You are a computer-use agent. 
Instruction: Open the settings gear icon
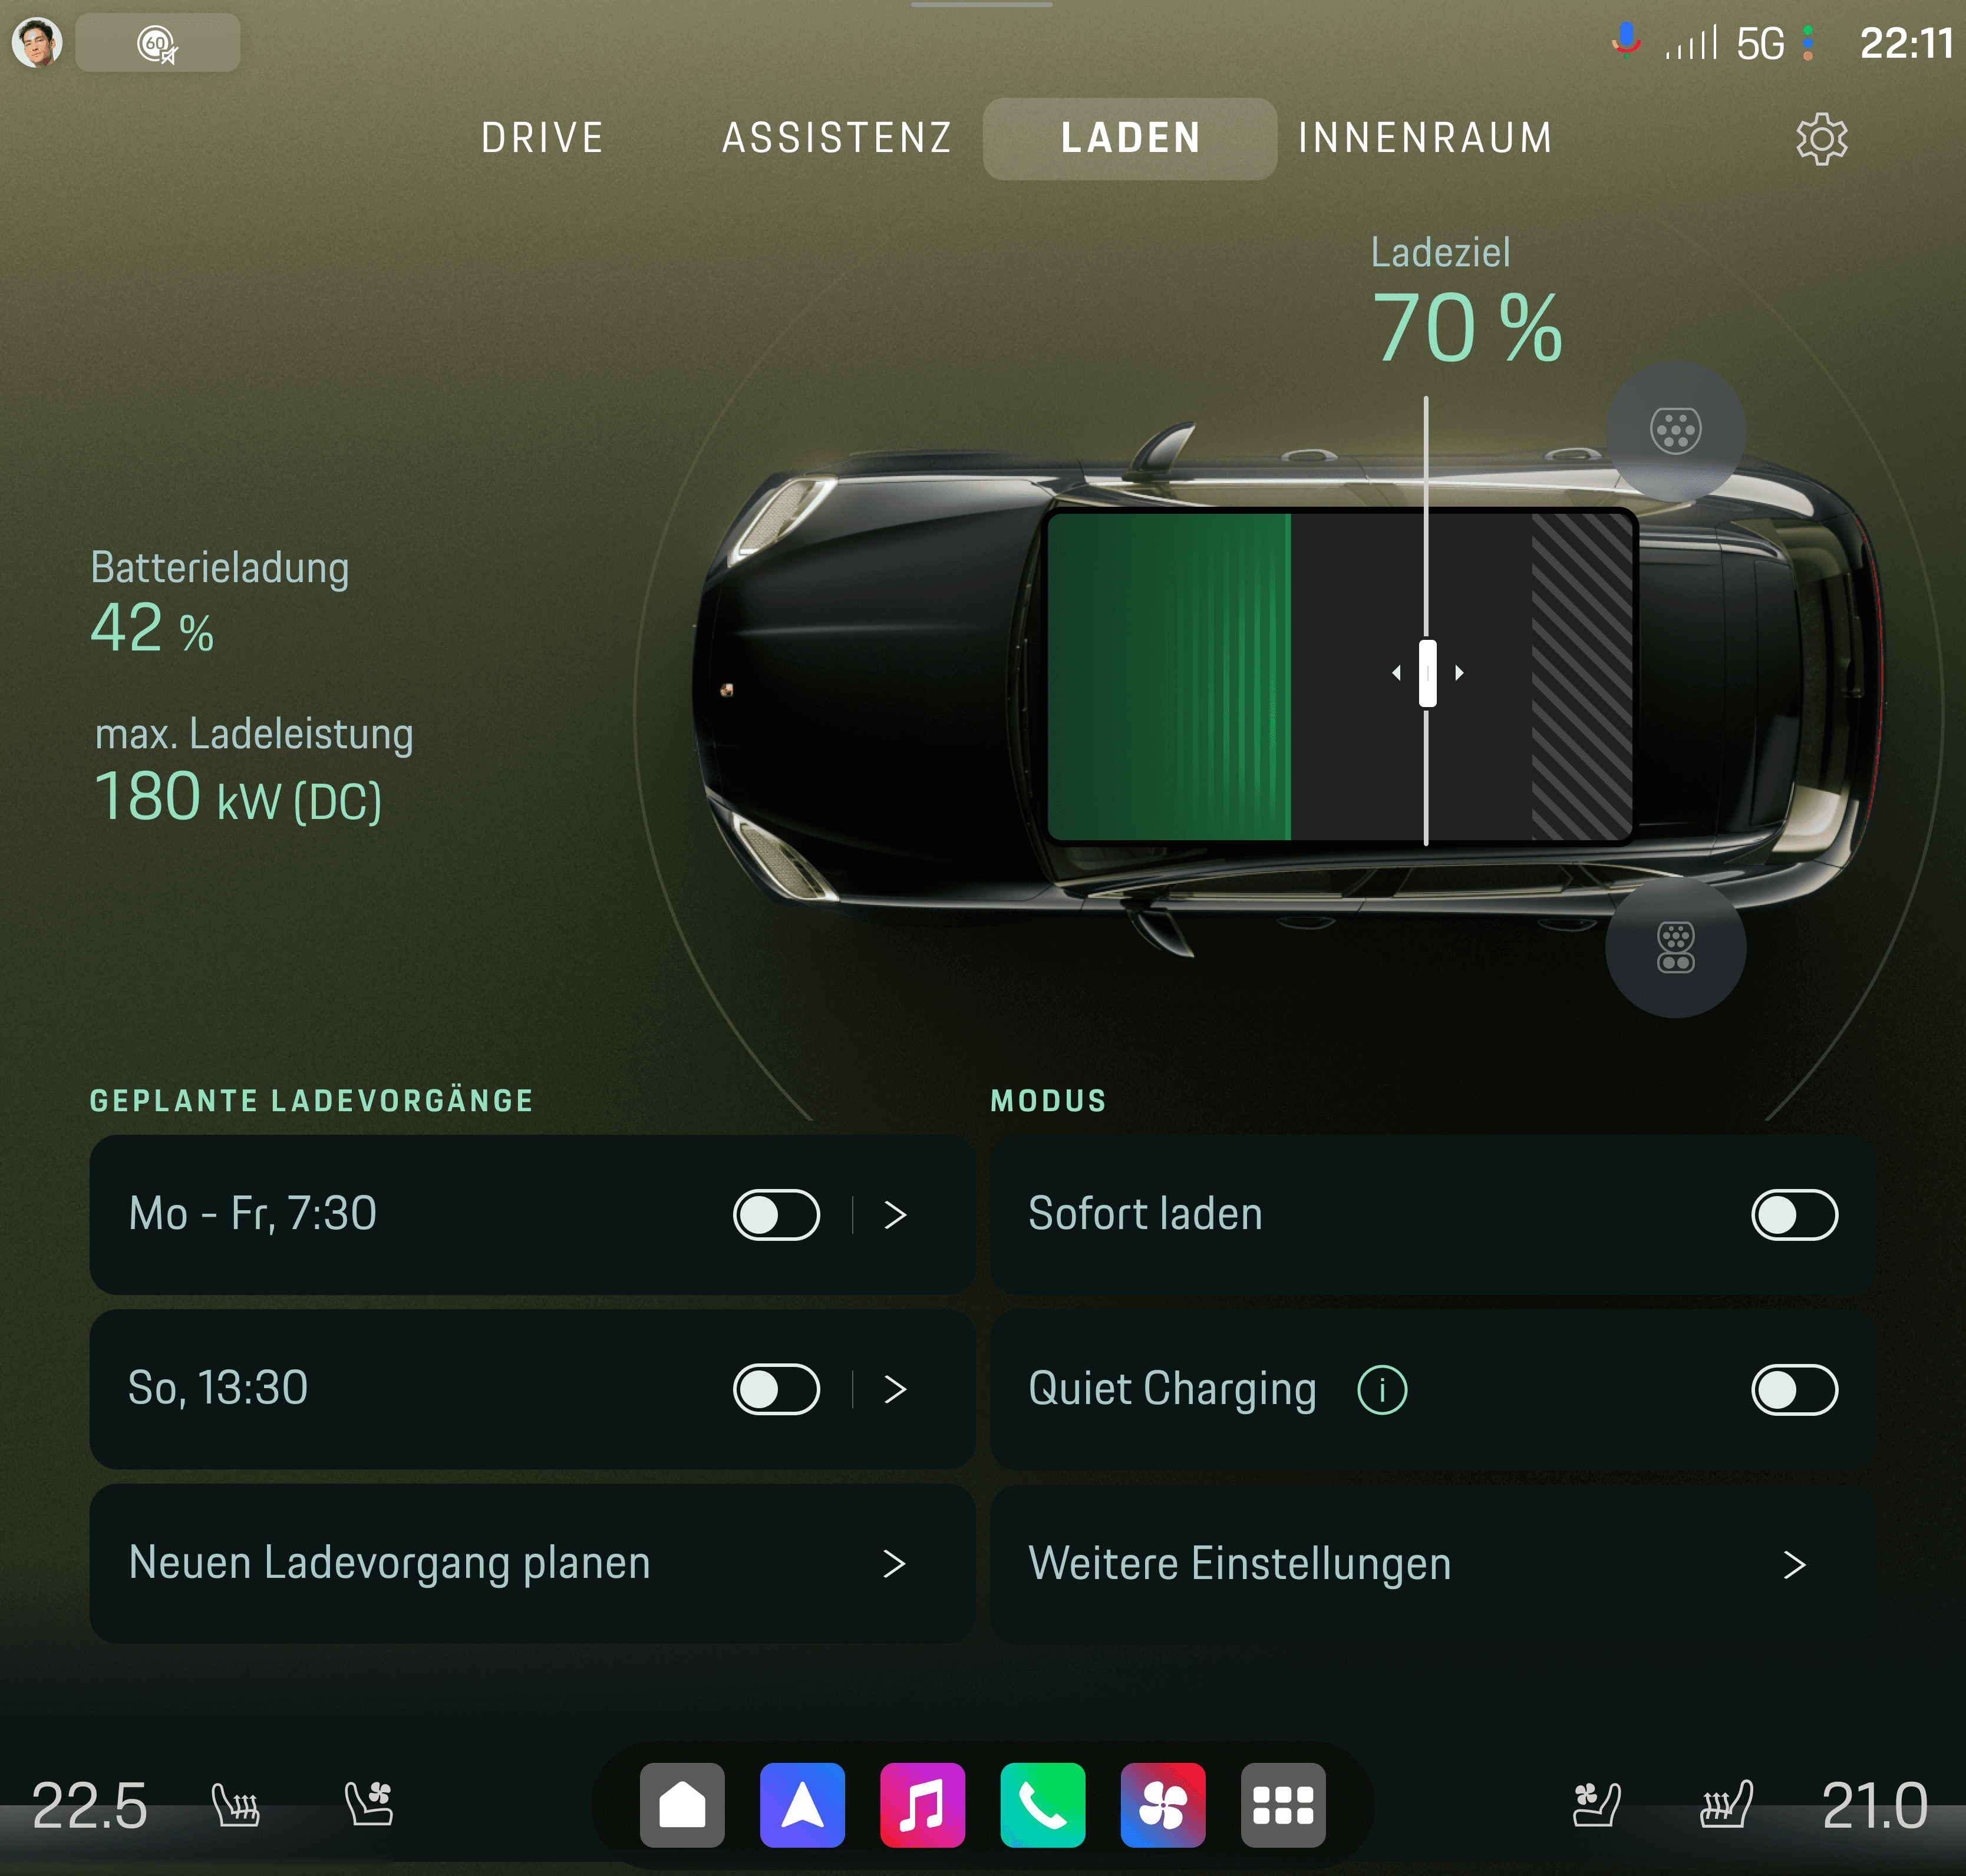(1821, 138)
